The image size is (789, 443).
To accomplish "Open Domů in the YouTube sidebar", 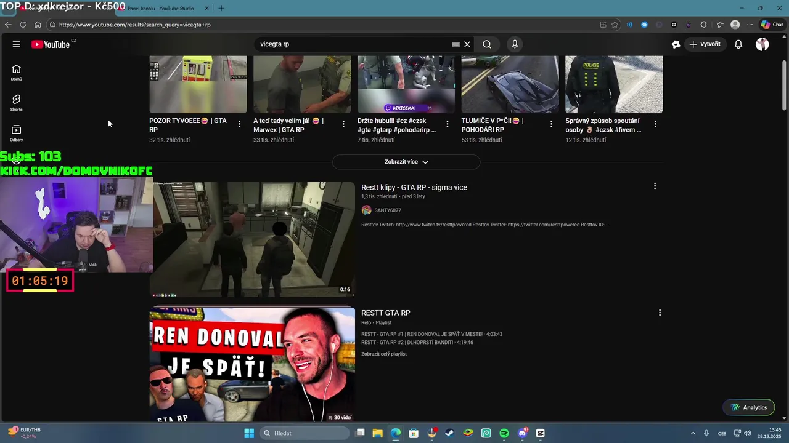I will (17, 73).
